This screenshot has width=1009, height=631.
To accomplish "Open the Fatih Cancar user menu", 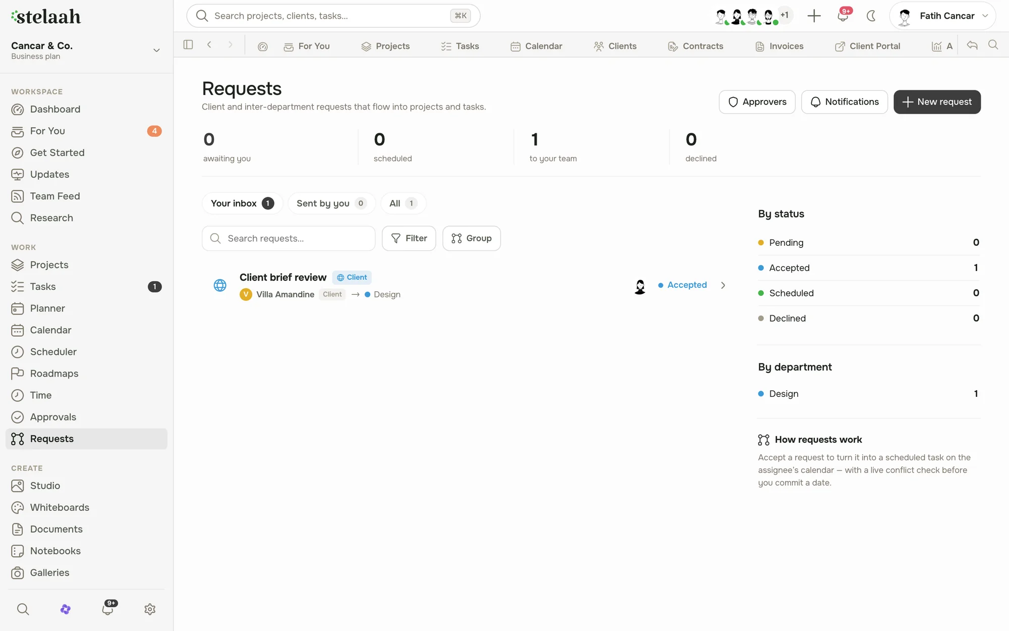I will click(x=942, y=16).
